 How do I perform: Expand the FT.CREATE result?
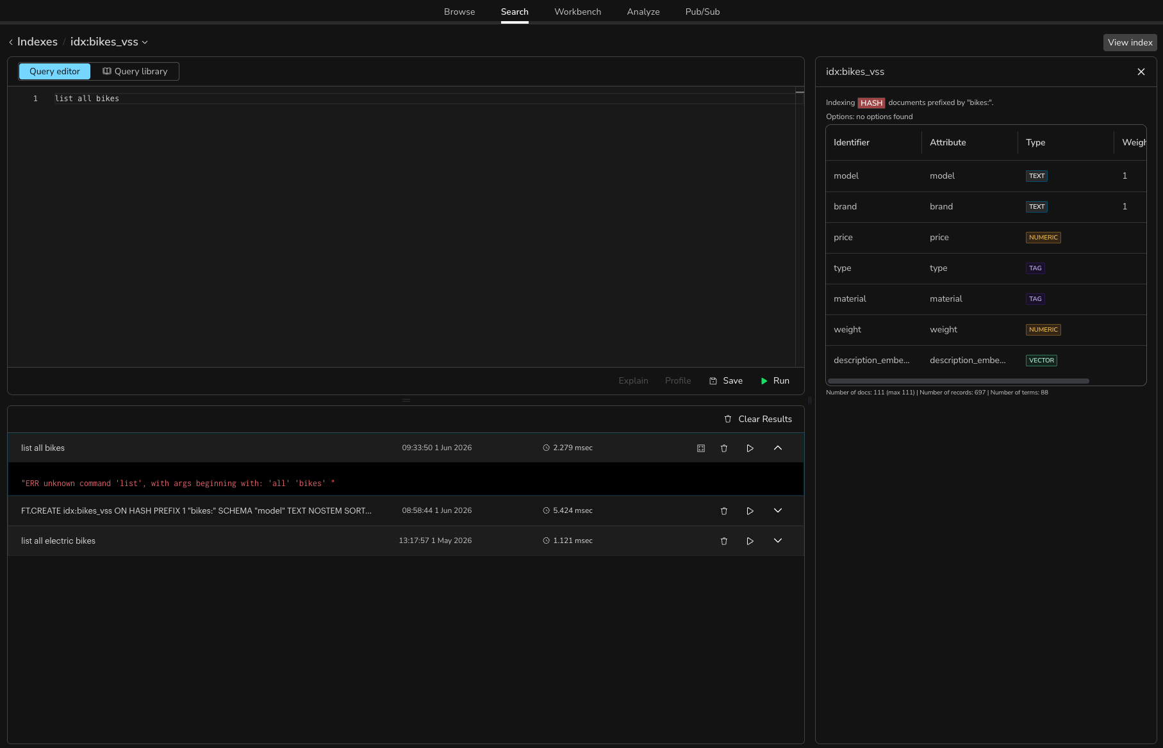[778, 511]
